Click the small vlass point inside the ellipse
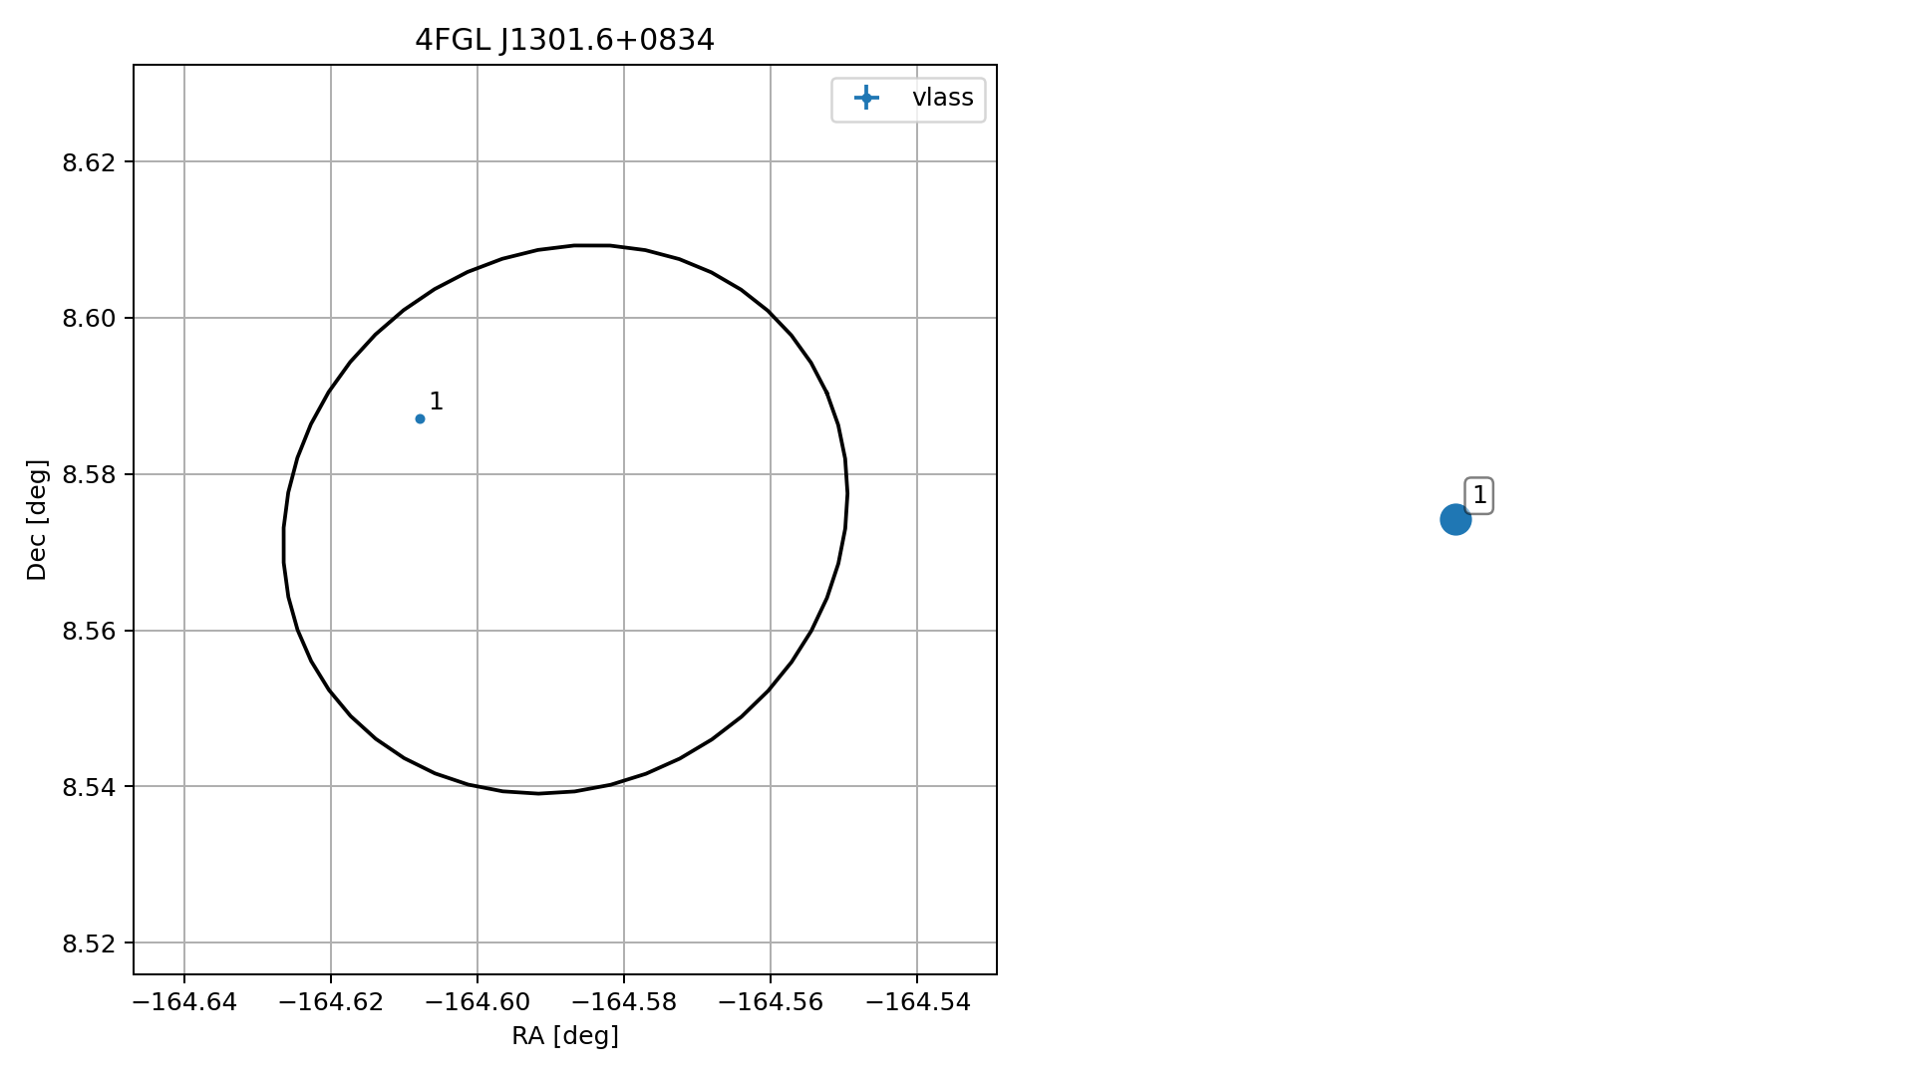 (x=420, y=418)
